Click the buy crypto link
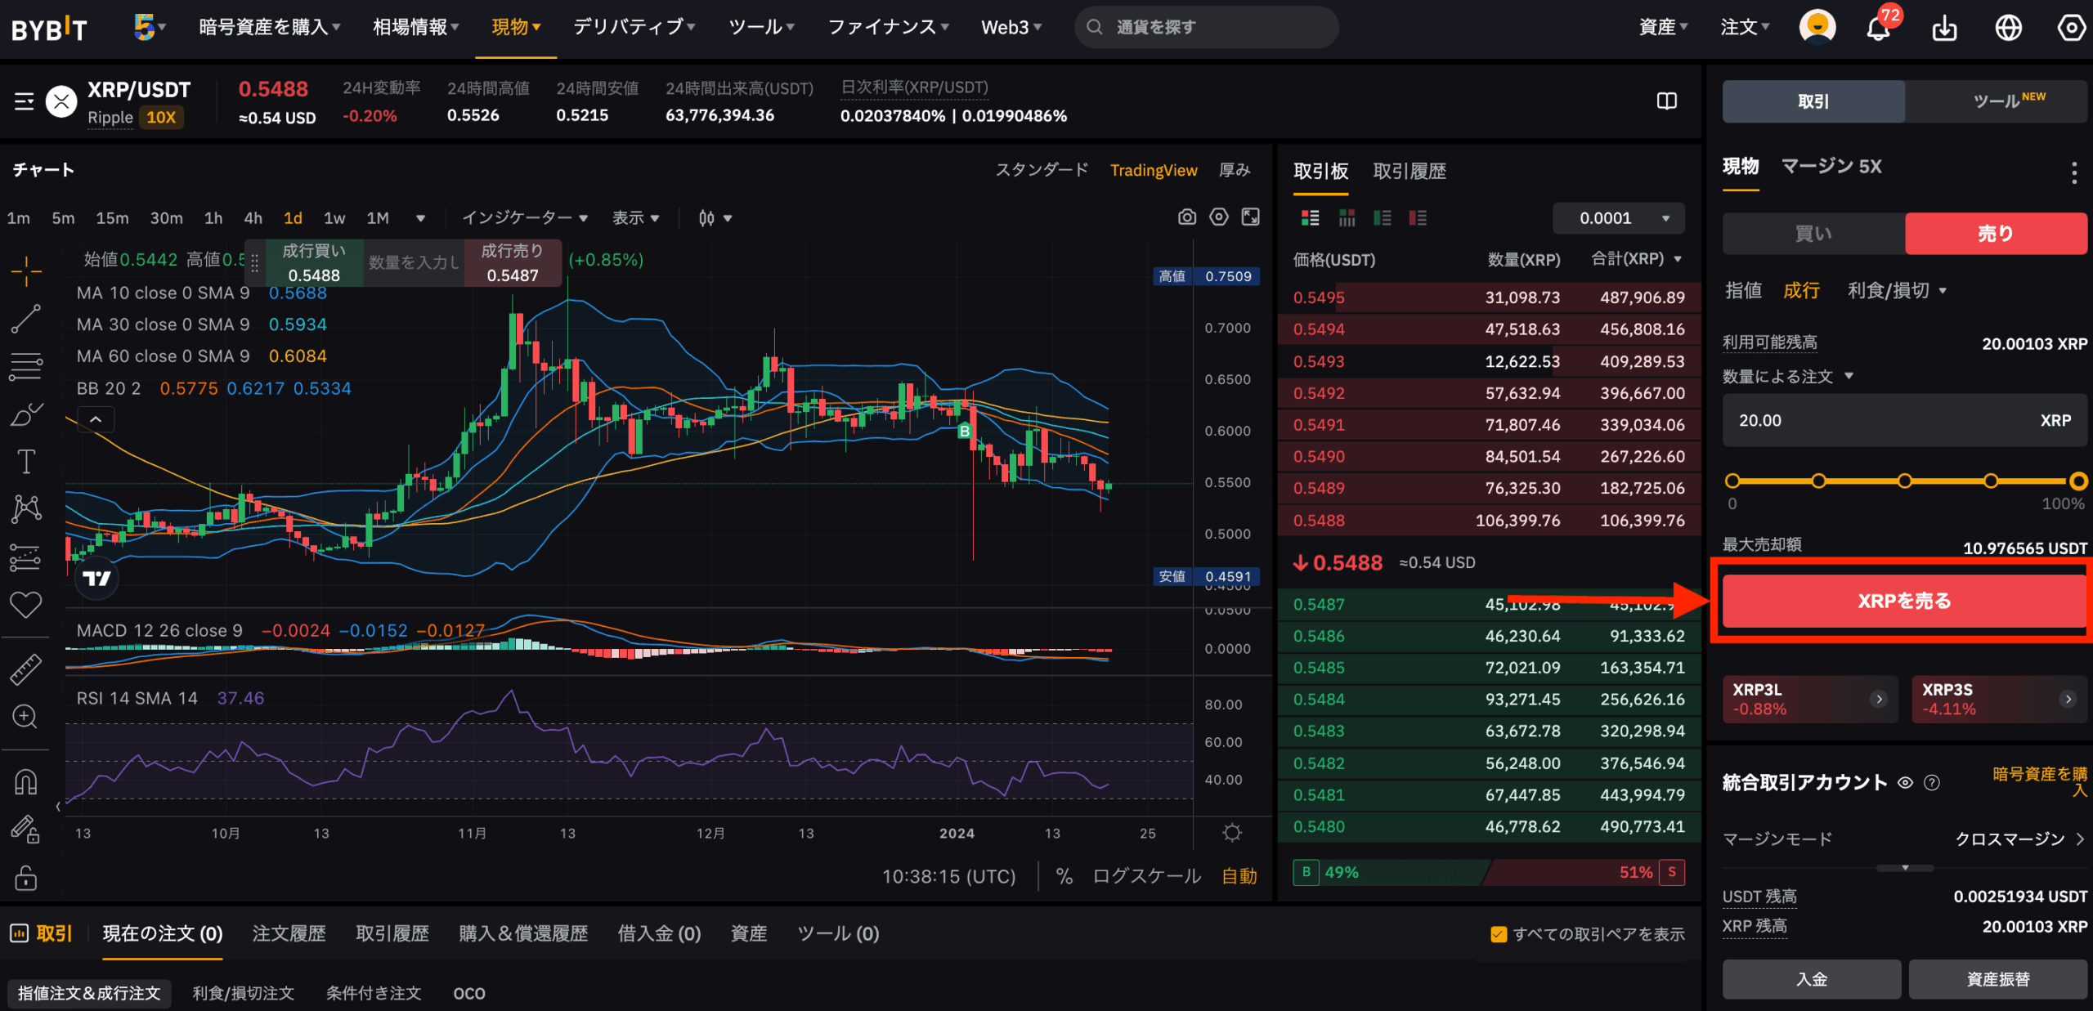 (x=2040, y=781)
